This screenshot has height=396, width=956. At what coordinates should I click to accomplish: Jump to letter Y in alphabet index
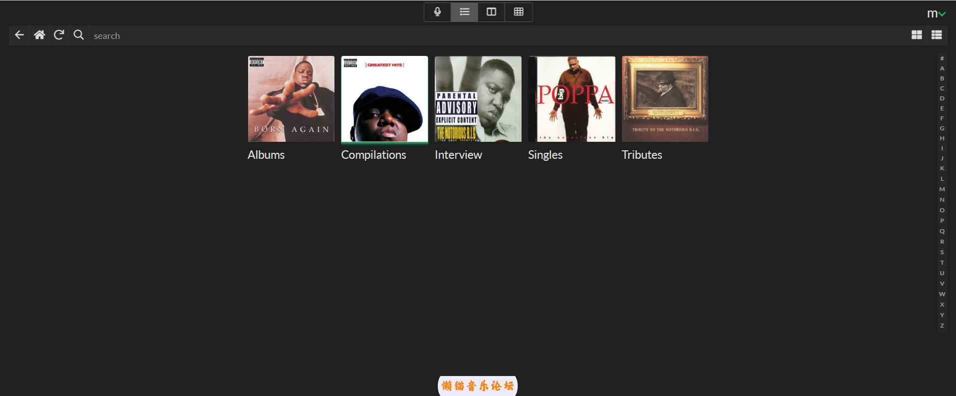(x=942, y=315)
